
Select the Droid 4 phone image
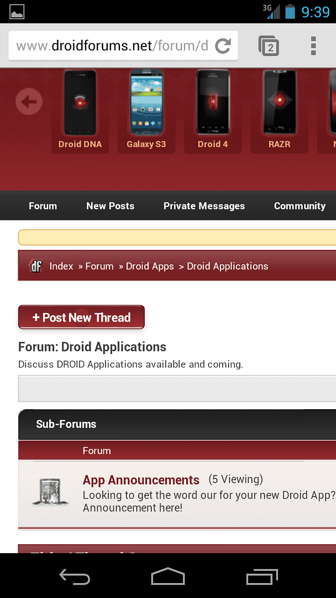(213, 102)
